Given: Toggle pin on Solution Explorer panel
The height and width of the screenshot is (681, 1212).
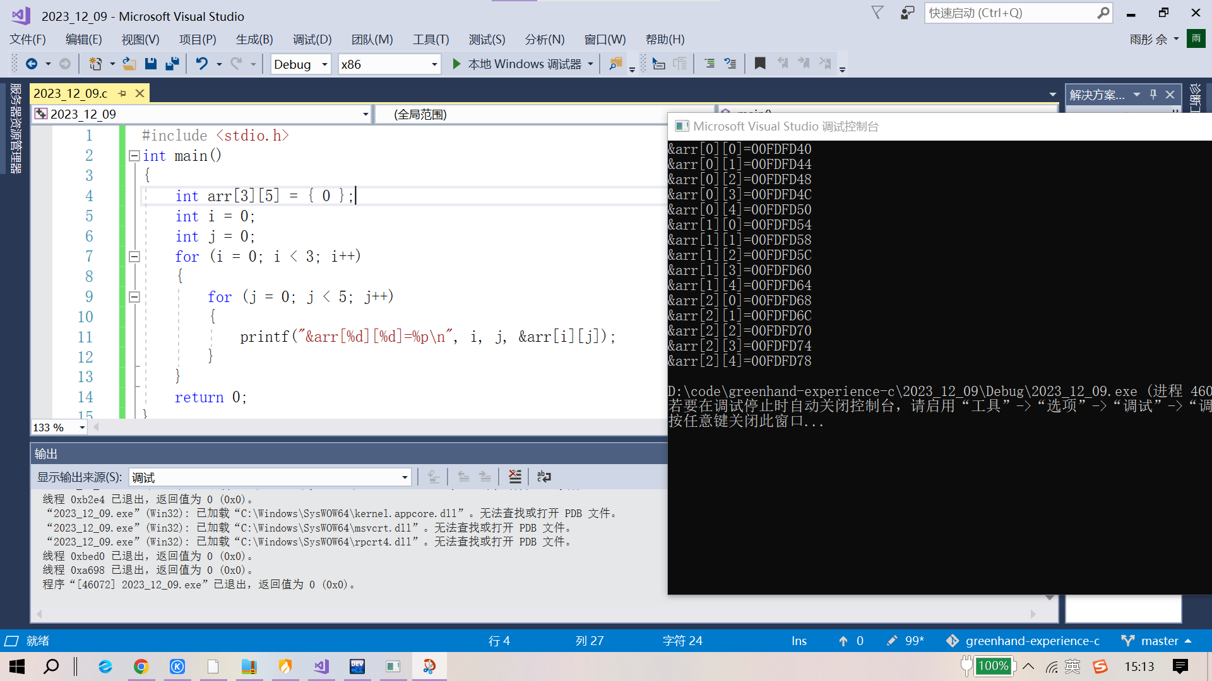Looking at the screenshot, I should [1153, 94].
